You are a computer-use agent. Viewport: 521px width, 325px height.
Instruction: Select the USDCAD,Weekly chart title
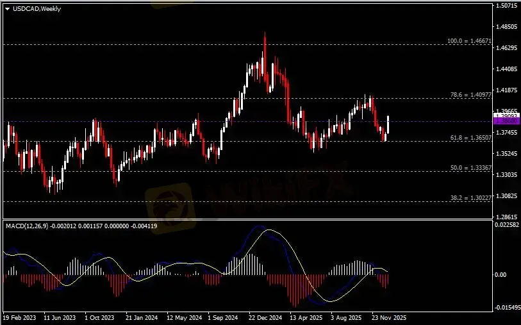pos(37,9)
